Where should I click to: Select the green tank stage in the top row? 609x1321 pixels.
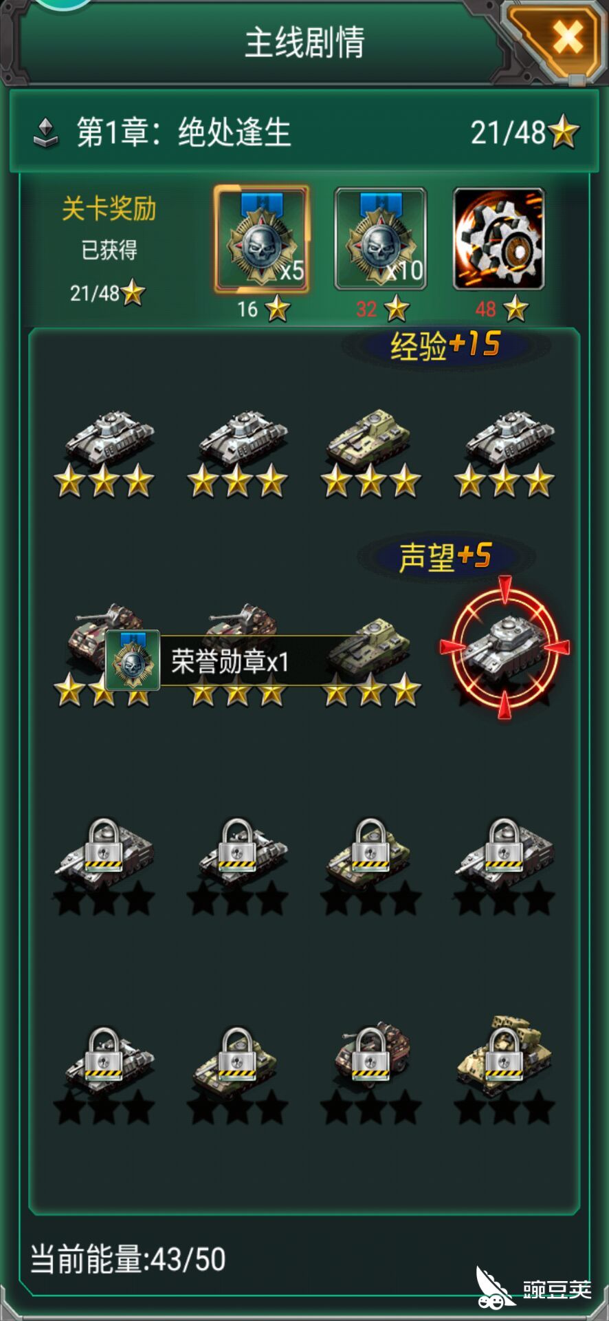tap(371, 452)
